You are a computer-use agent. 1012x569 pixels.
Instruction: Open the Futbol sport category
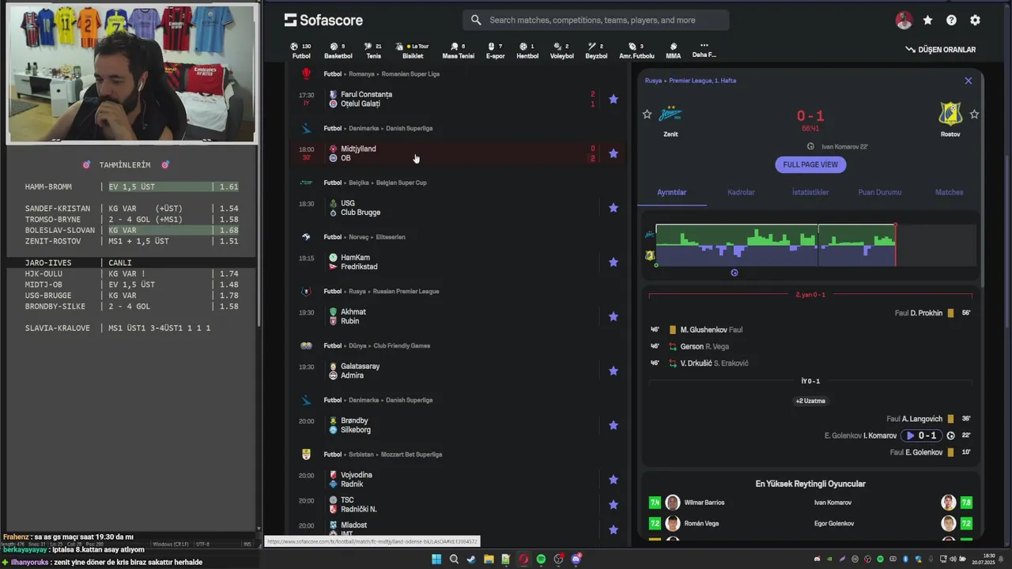click(301, 51)
